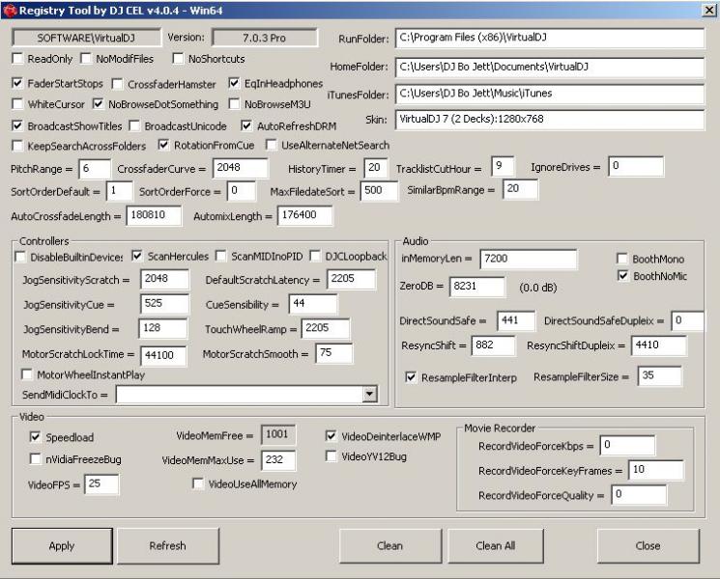The width and height of the screenshot is (720, 579).
Task: Enable CrossfaderHamster checkbox
Action: (118, 84)
